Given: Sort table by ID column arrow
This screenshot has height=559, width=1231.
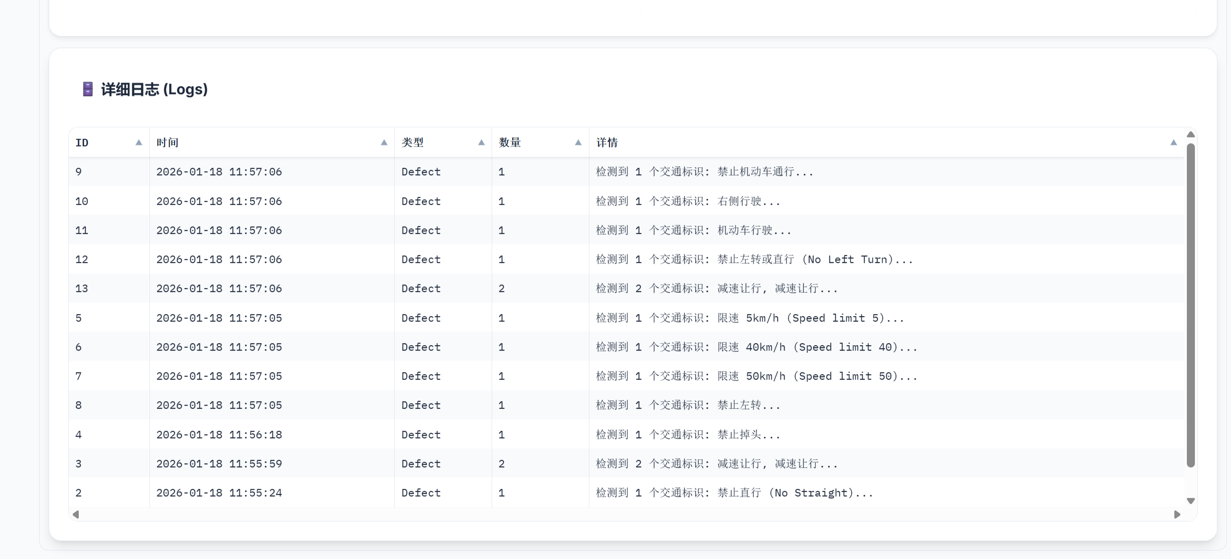Looking at the screenshot, I should [x=139, y=143].
